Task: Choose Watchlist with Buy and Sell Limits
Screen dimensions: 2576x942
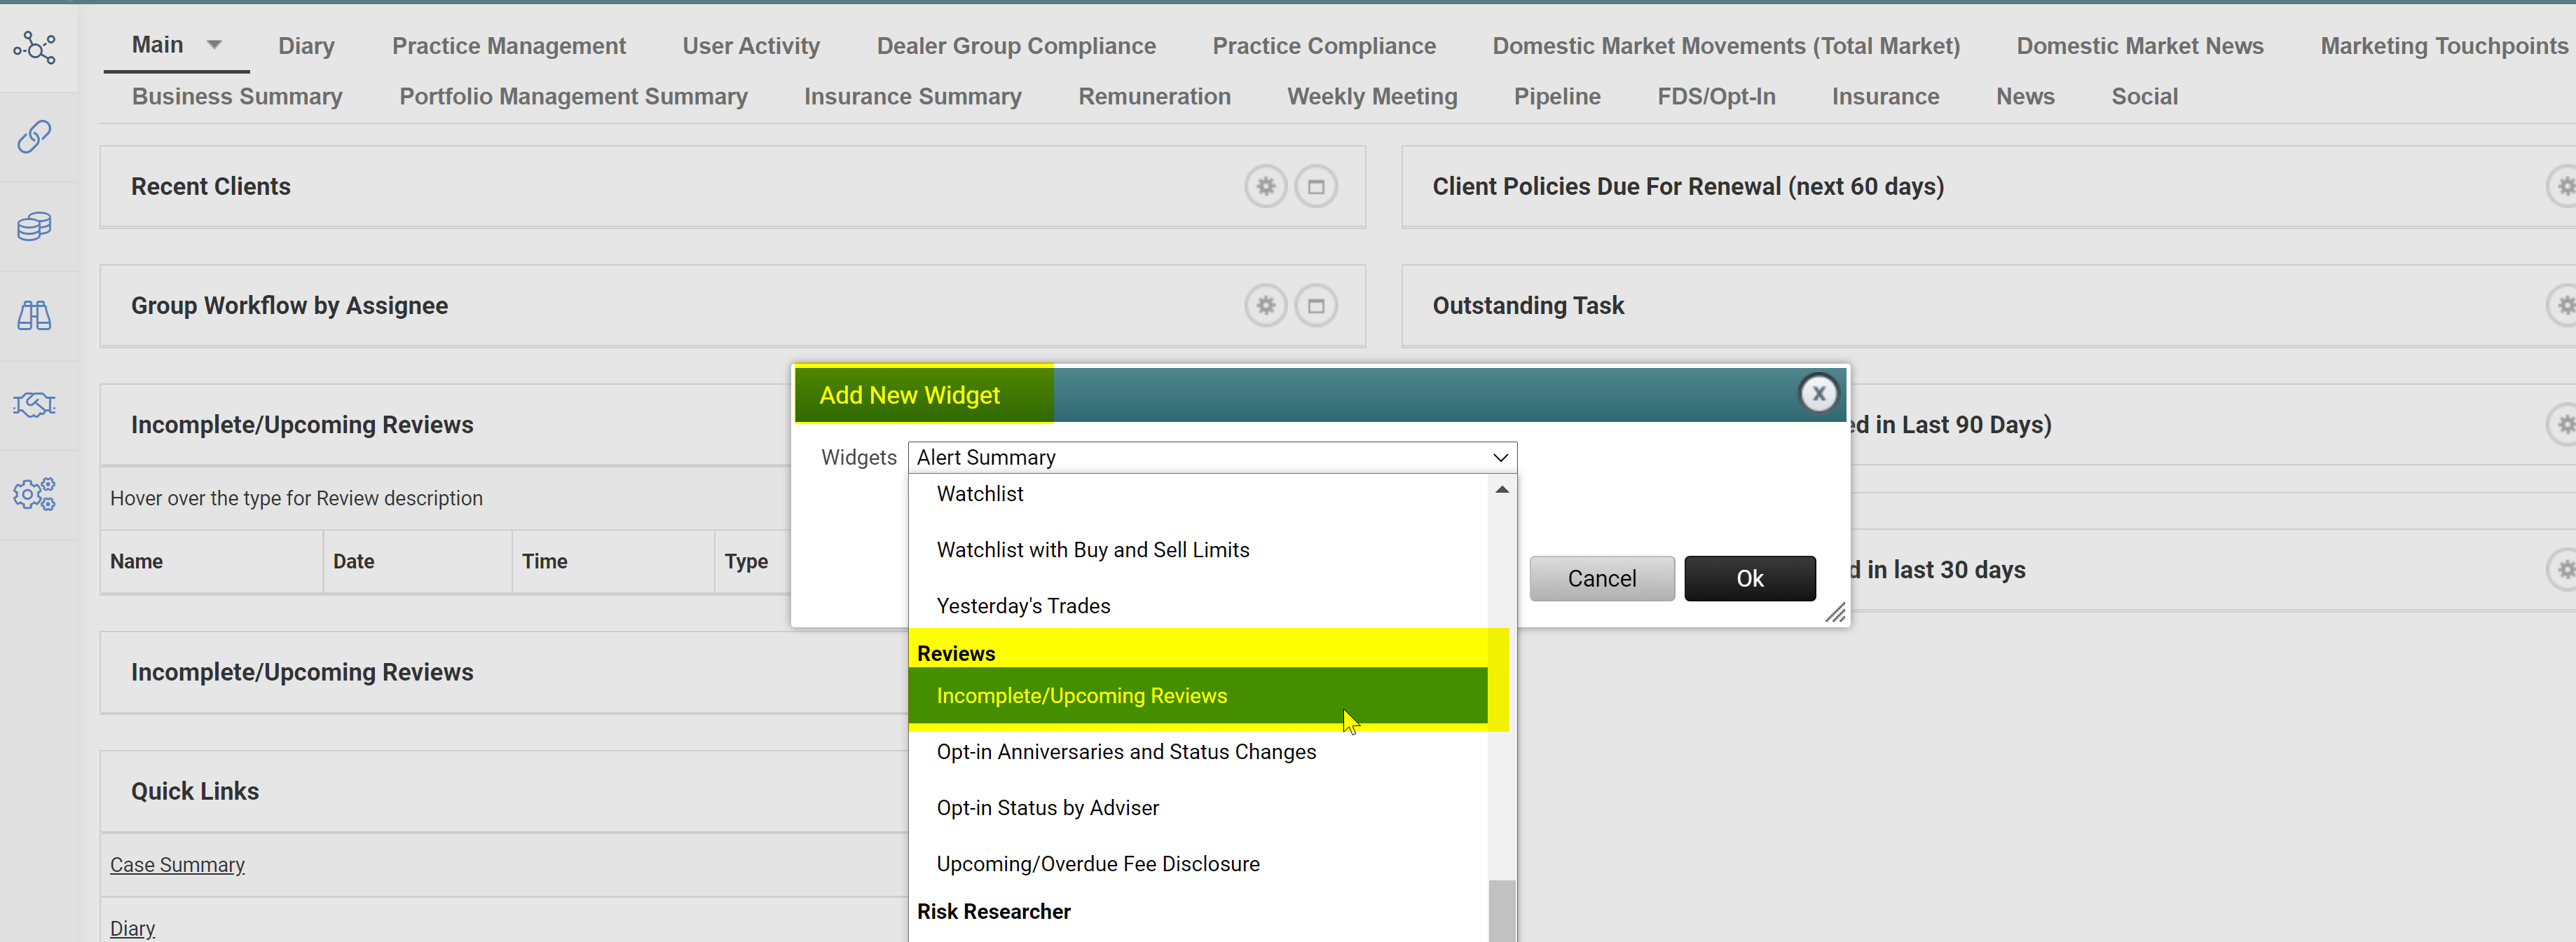Action: pos(1092,550)
